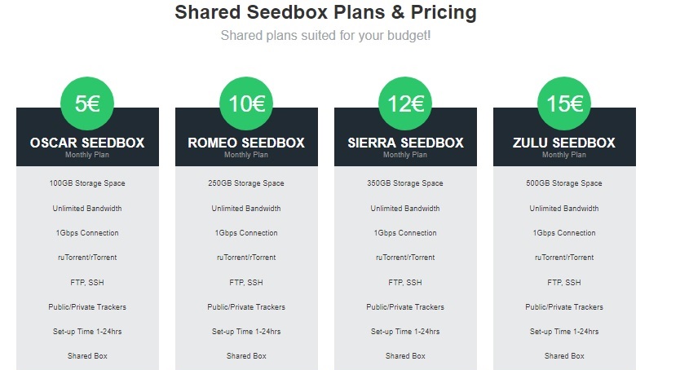Click 250GB Storage Space in Romeo plan
This screenshot has height=370, width=680.
pyautogui.click(x=246, y=183)
